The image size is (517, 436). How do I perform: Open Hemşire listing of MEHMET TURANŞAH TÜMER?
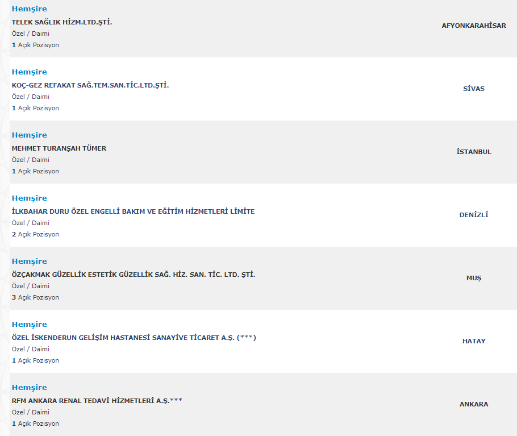29,135
